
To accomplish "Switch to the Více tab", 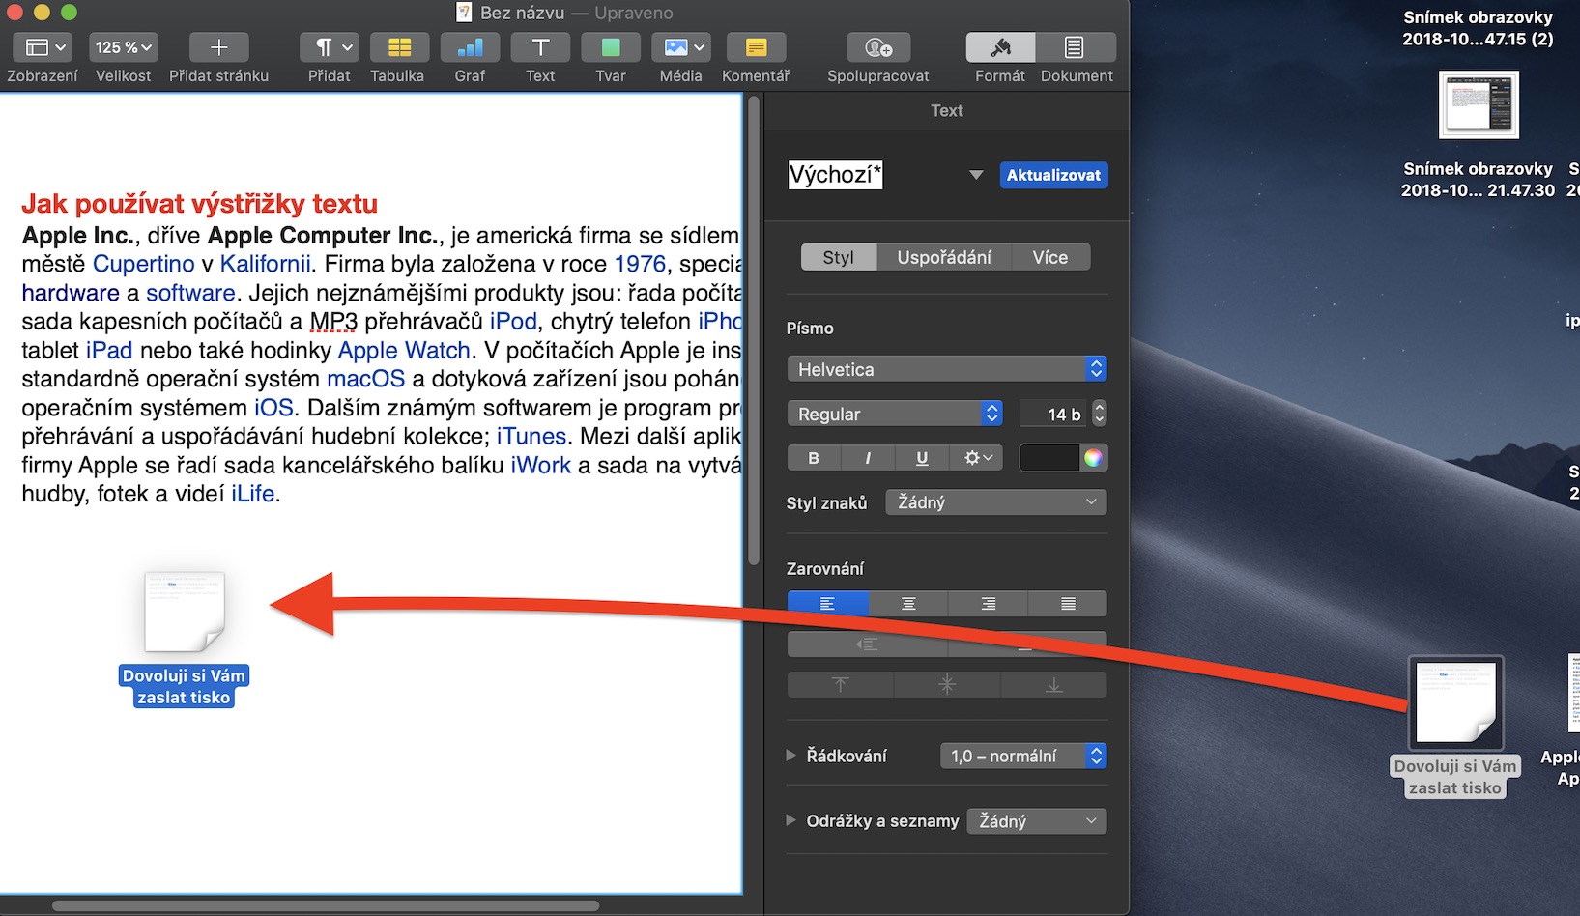I will pos(1050,257).
